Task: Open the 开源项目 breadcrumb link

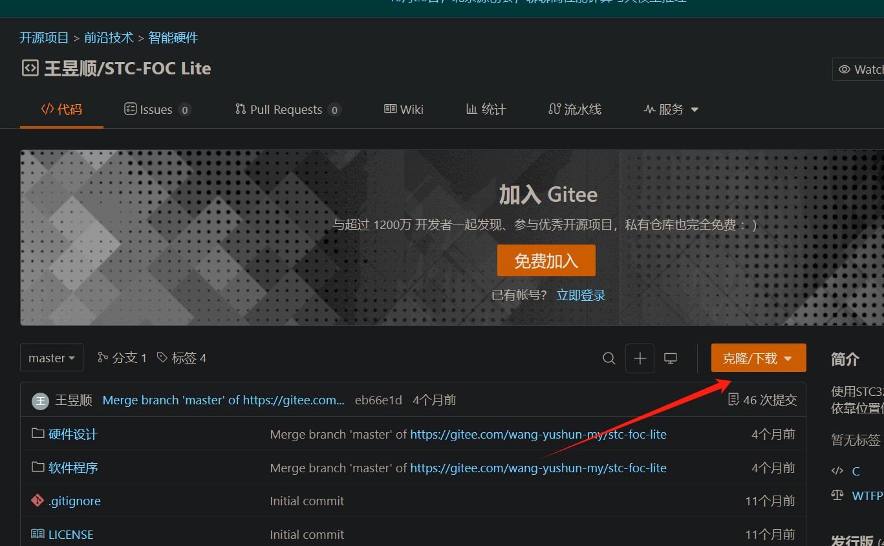Action: point(44,38)
